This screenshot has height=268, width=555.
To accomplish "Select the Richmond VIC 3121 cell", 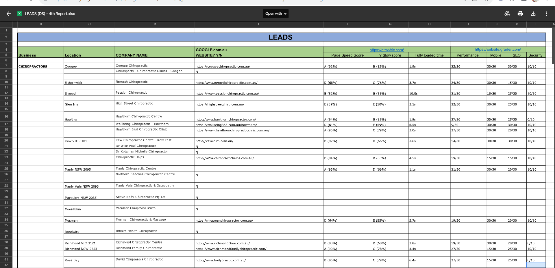I will 89,242.
